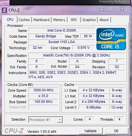Click the OK button
132x136 pixels.
[116, 131]
